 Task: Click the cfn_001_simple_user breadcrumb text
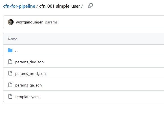60,6
